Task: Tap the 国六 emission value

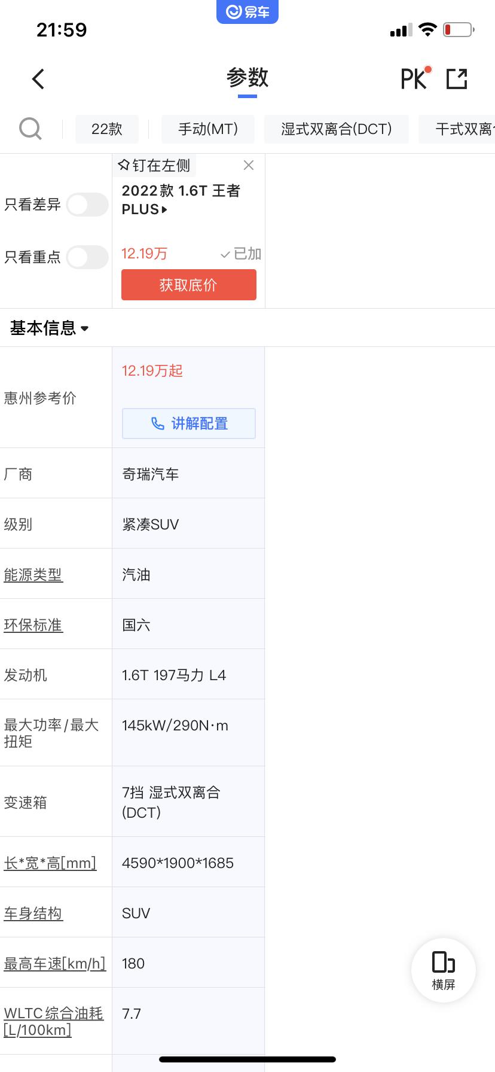Action: pyautogui.click(x=136, y=625)
